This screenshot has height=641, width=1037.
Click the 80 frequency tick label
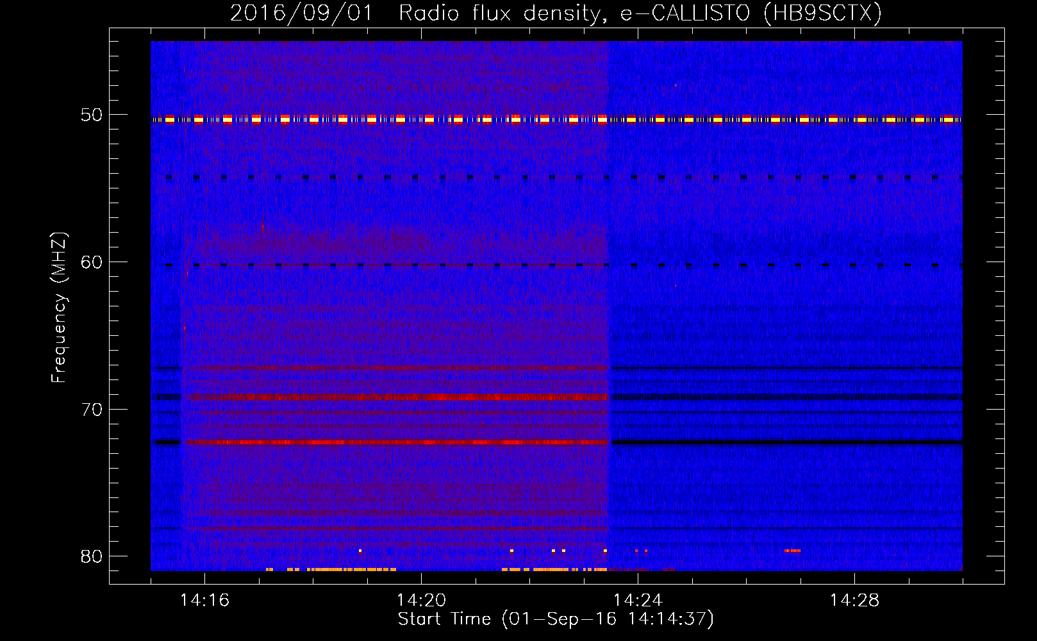(x=92, y=556)
